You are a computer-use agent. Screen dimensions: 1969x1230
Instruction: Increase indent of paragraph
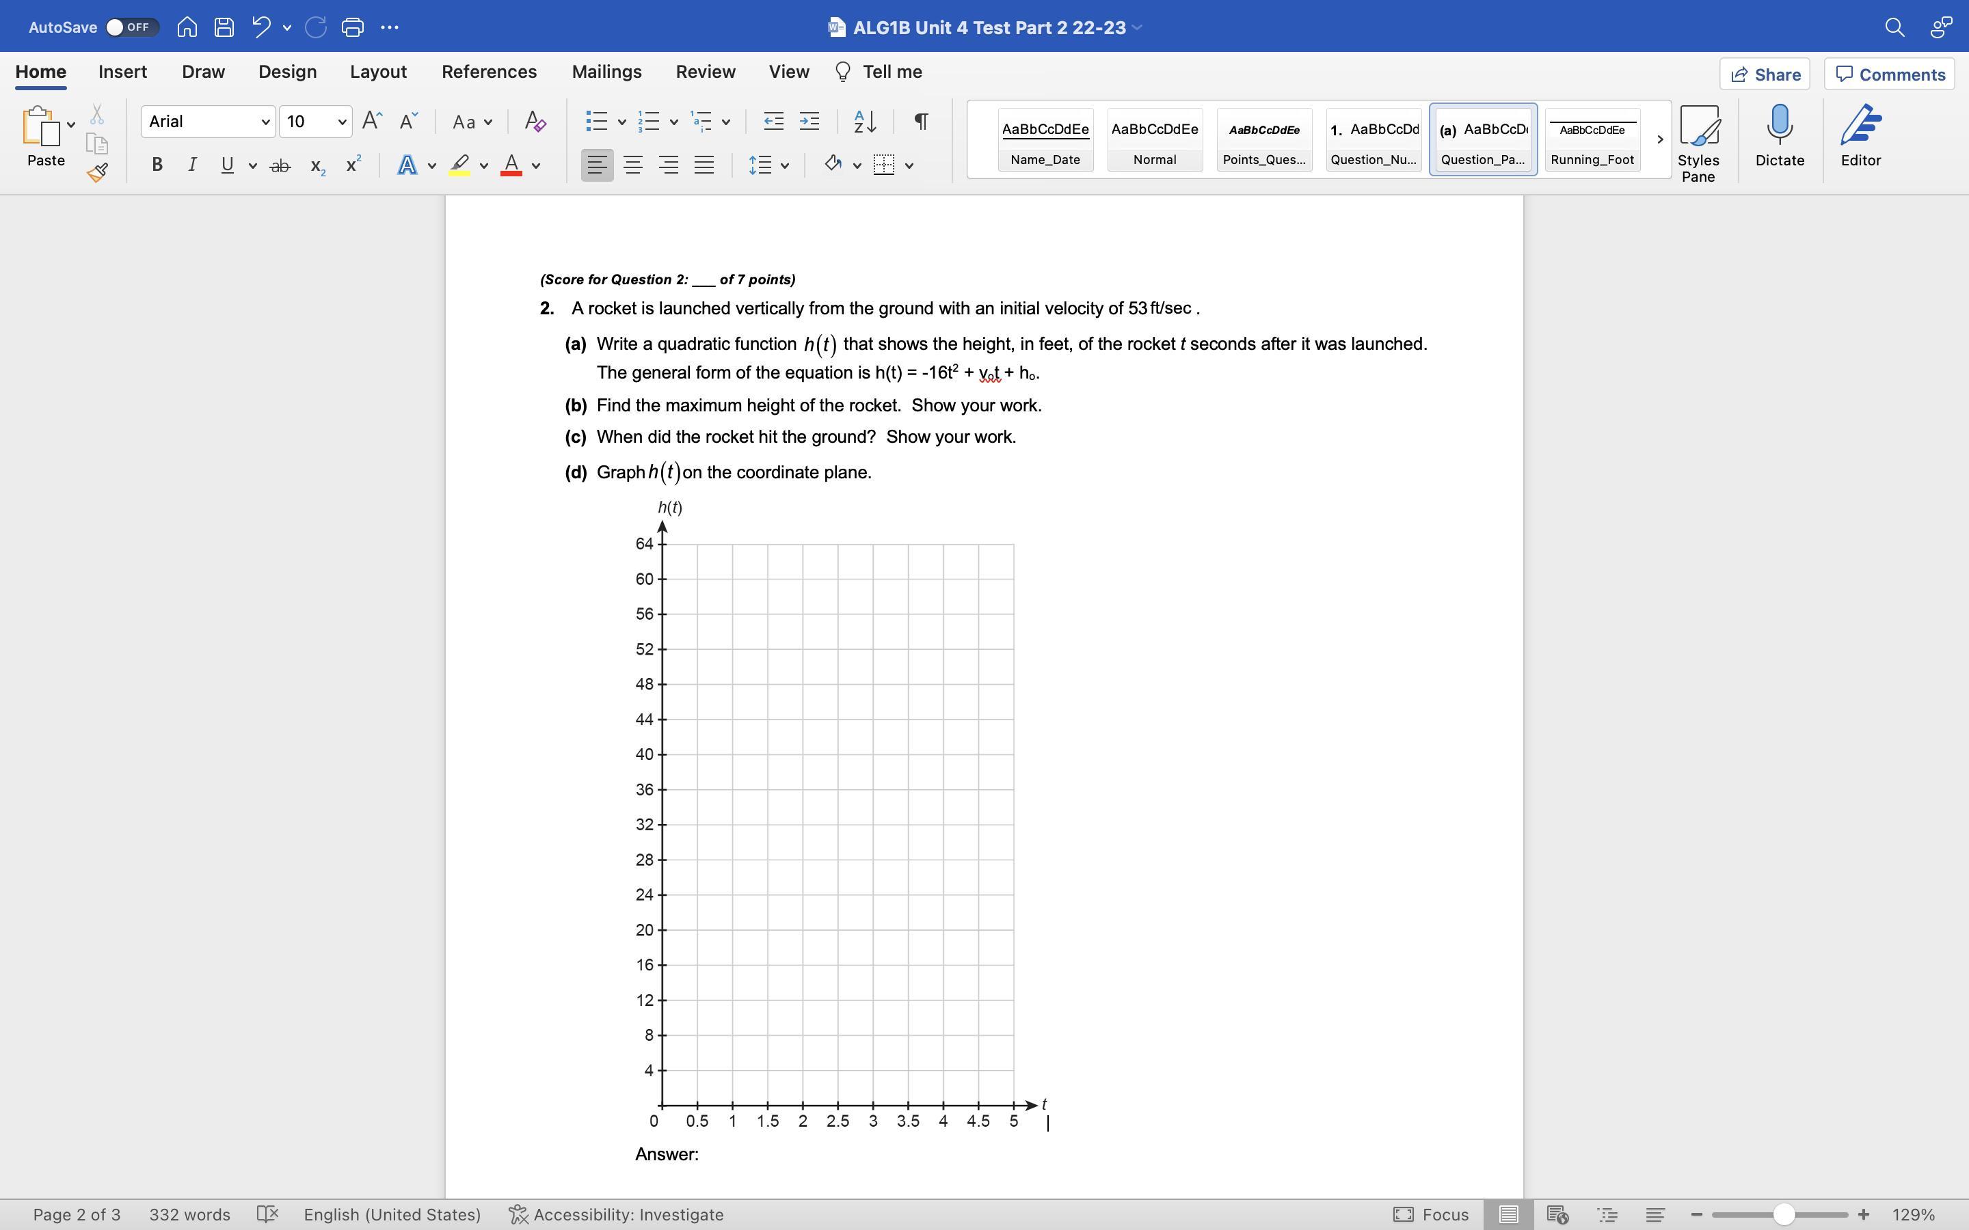coord(809,122)
